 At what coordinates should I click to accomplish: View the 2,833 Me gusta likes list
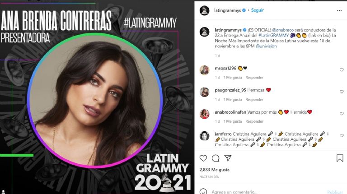click(215, 170)
